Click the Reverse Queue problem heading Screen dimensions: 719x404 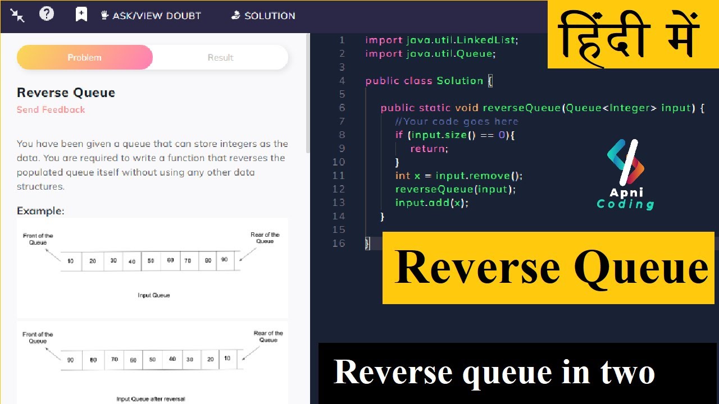point(66,93)
